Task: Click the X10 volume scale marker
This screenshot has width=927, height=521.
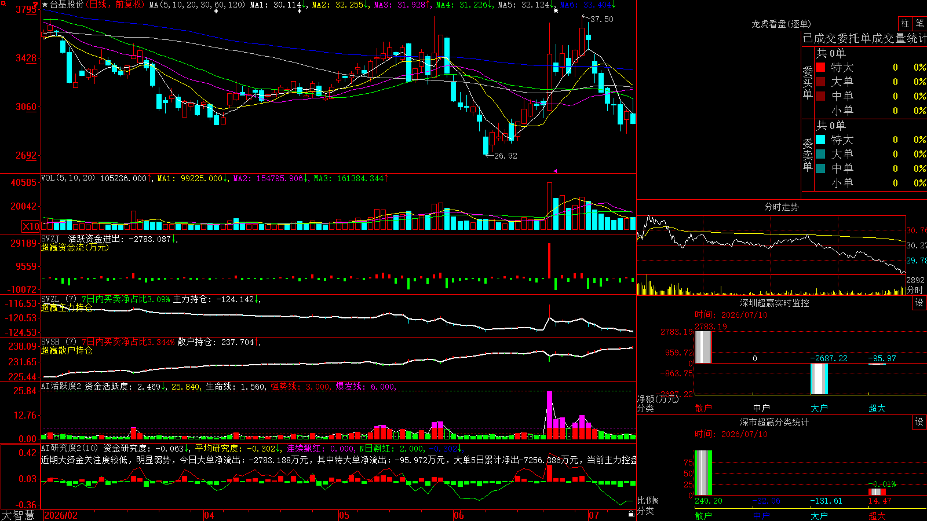Action: tap(31, 226)
